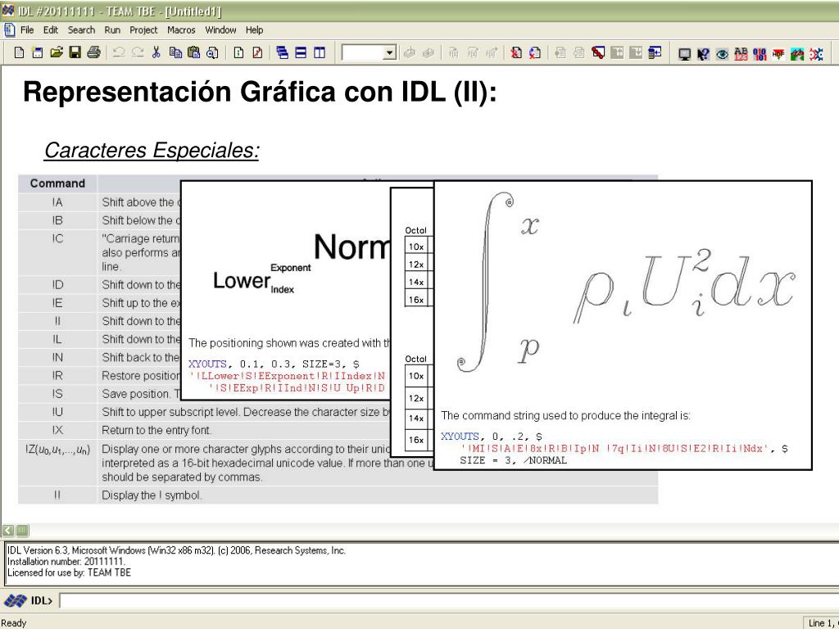The image size is (839, 629).
Task: Tile windows vertically with the side-by-side icon
Action: coord(320,52)
